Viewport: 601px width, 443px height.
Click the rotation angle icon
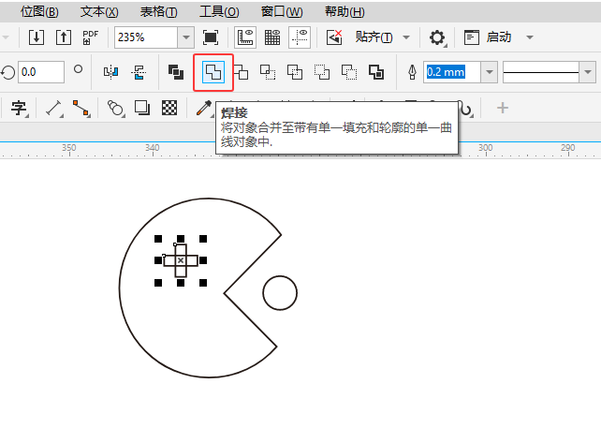(7, 72)
